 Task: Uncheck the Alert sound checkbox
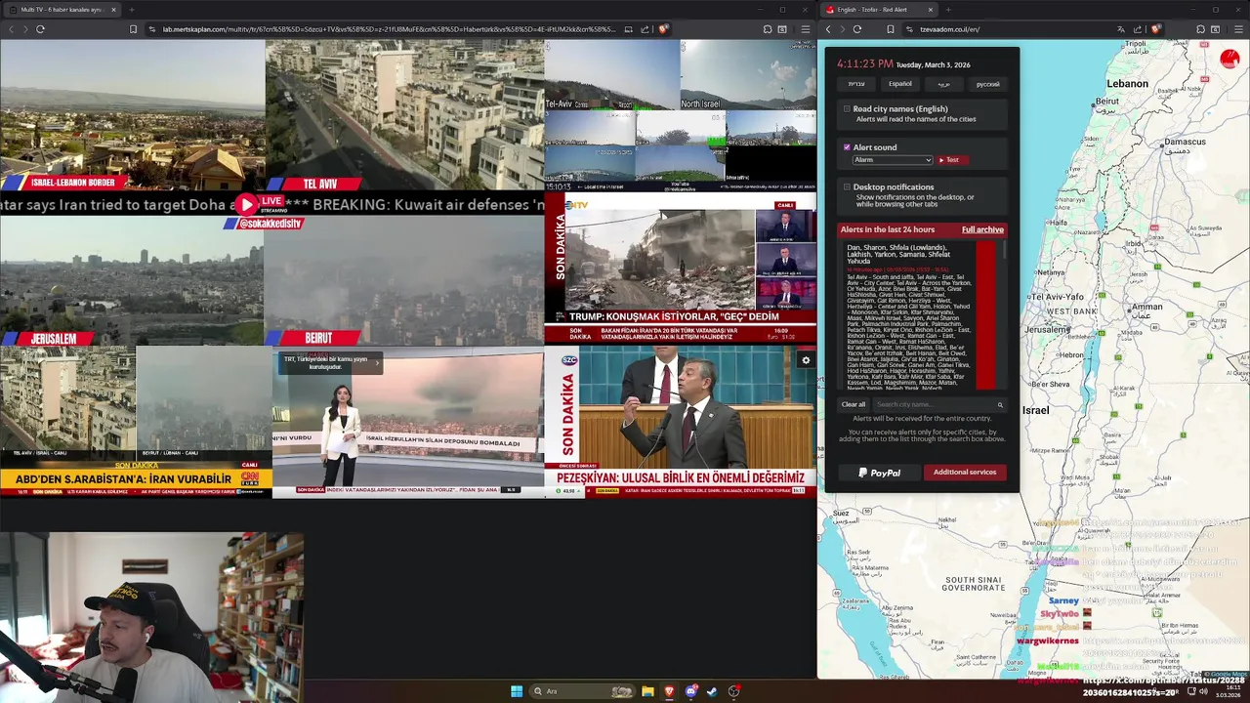(847, 147)
